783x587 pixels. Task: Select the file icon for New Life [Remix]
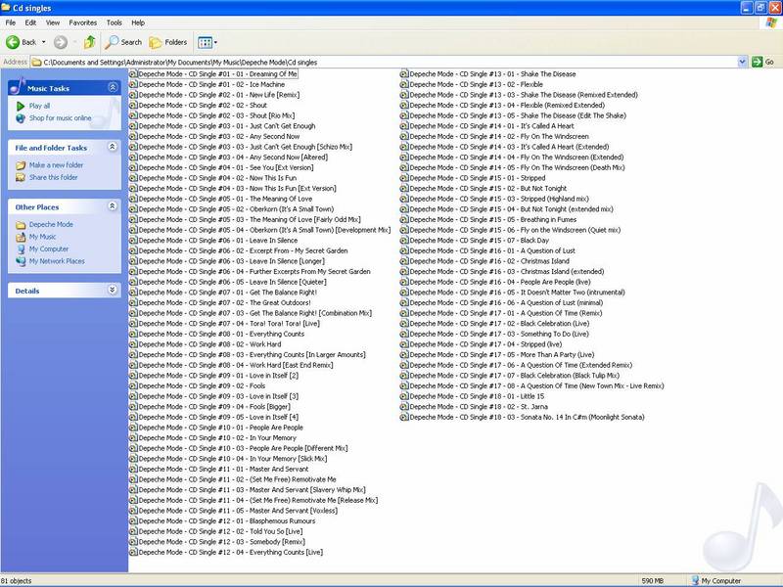(x=133, y=95)
